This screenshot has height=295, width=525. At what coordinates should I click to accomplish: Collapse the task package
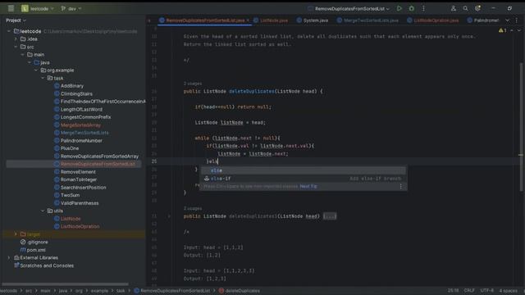point(43,78)
